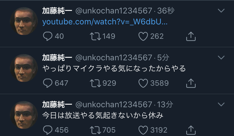Viewport: 234px width, 136px height.
Task: Open the options chevron on the 36秒 tweet
Action: (221, 11)
